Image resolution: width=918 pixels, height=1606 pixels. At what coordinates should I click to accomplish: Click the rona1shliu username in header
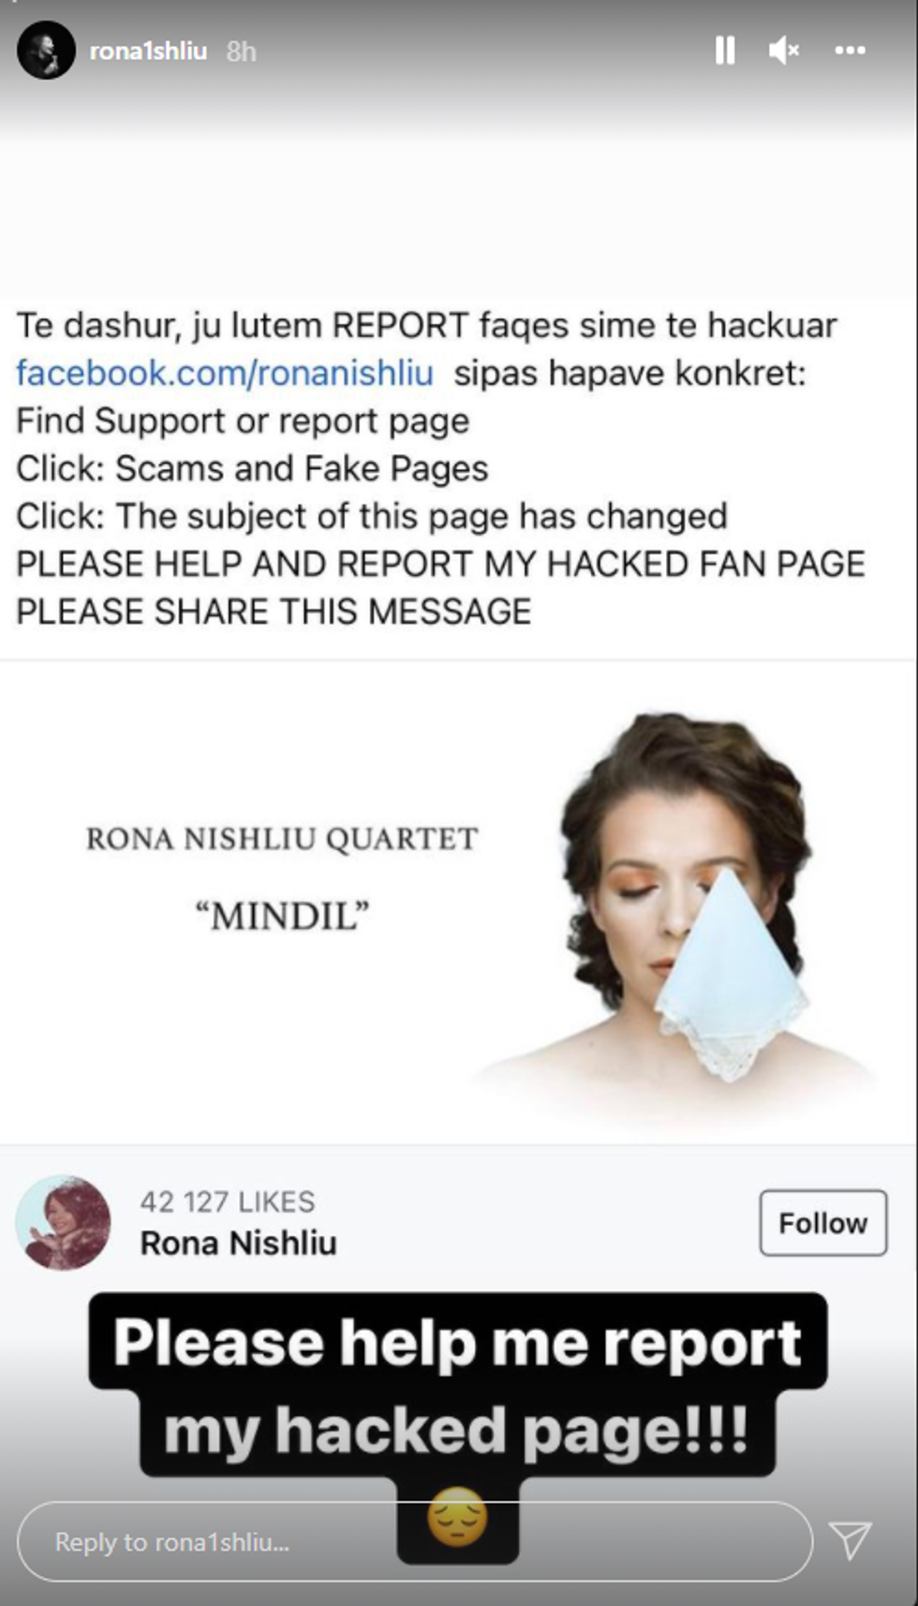coord(148,52)
